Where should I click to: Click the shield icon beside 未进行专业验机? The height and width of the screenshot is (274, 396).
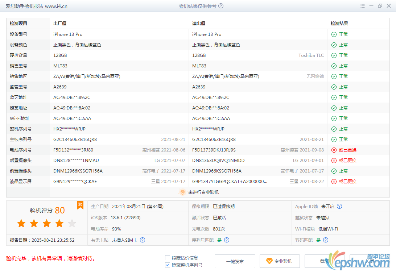click(x=182, y=192)
